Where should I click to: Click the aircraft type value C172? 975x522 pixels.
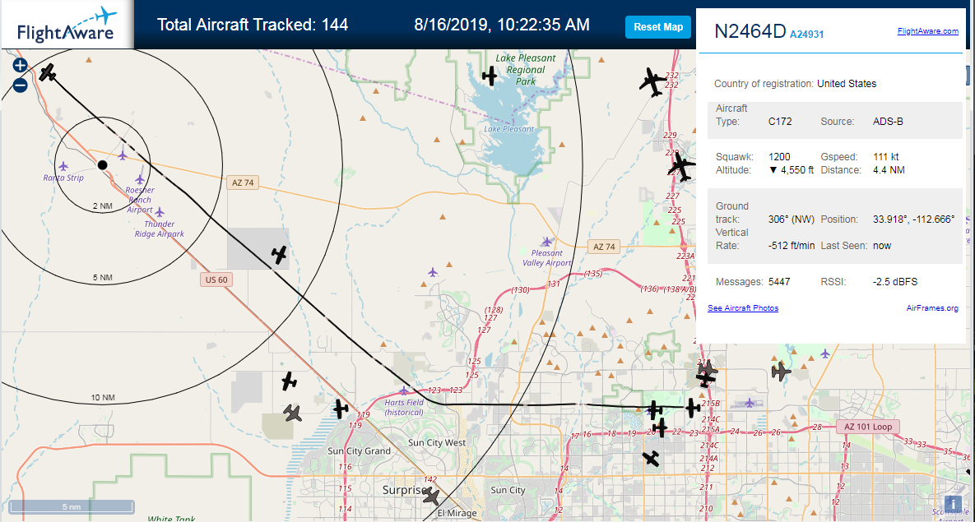click(x=780, y=121)
